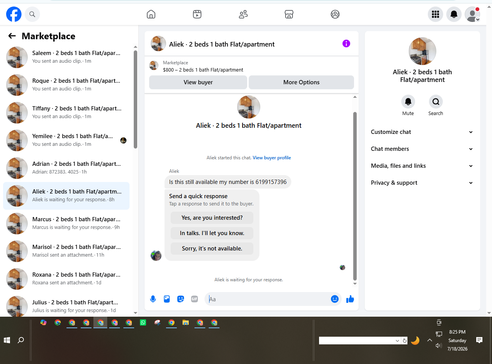Open Copilot from the taskbar
The height and width of the screenshot is (364, 492).
(43, 322)
